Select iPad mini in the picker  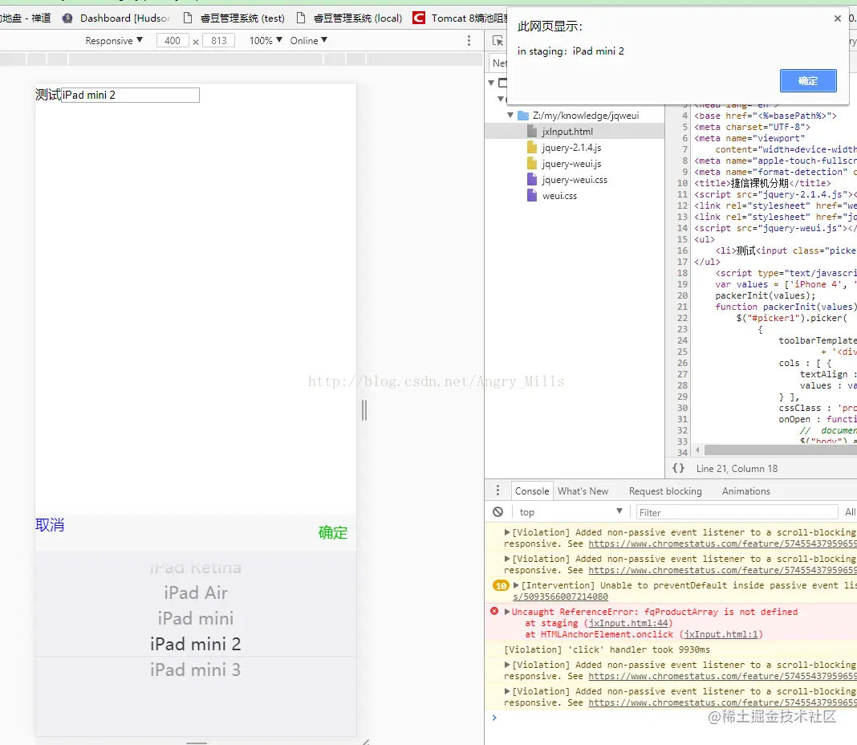(x=196, y=619)
